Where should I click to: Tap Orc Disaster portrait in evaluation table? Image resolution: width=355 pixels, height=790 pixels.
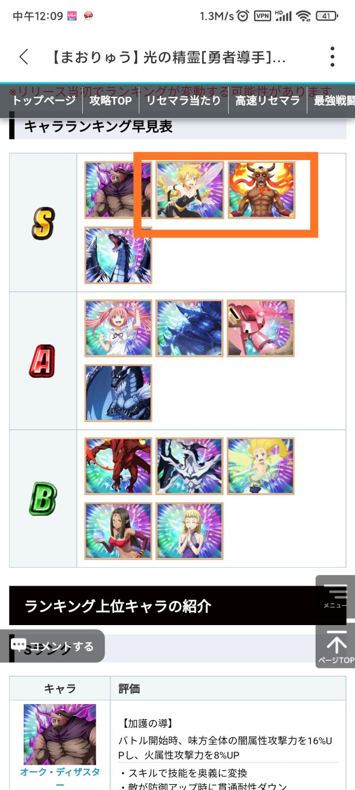pos(60,734)
